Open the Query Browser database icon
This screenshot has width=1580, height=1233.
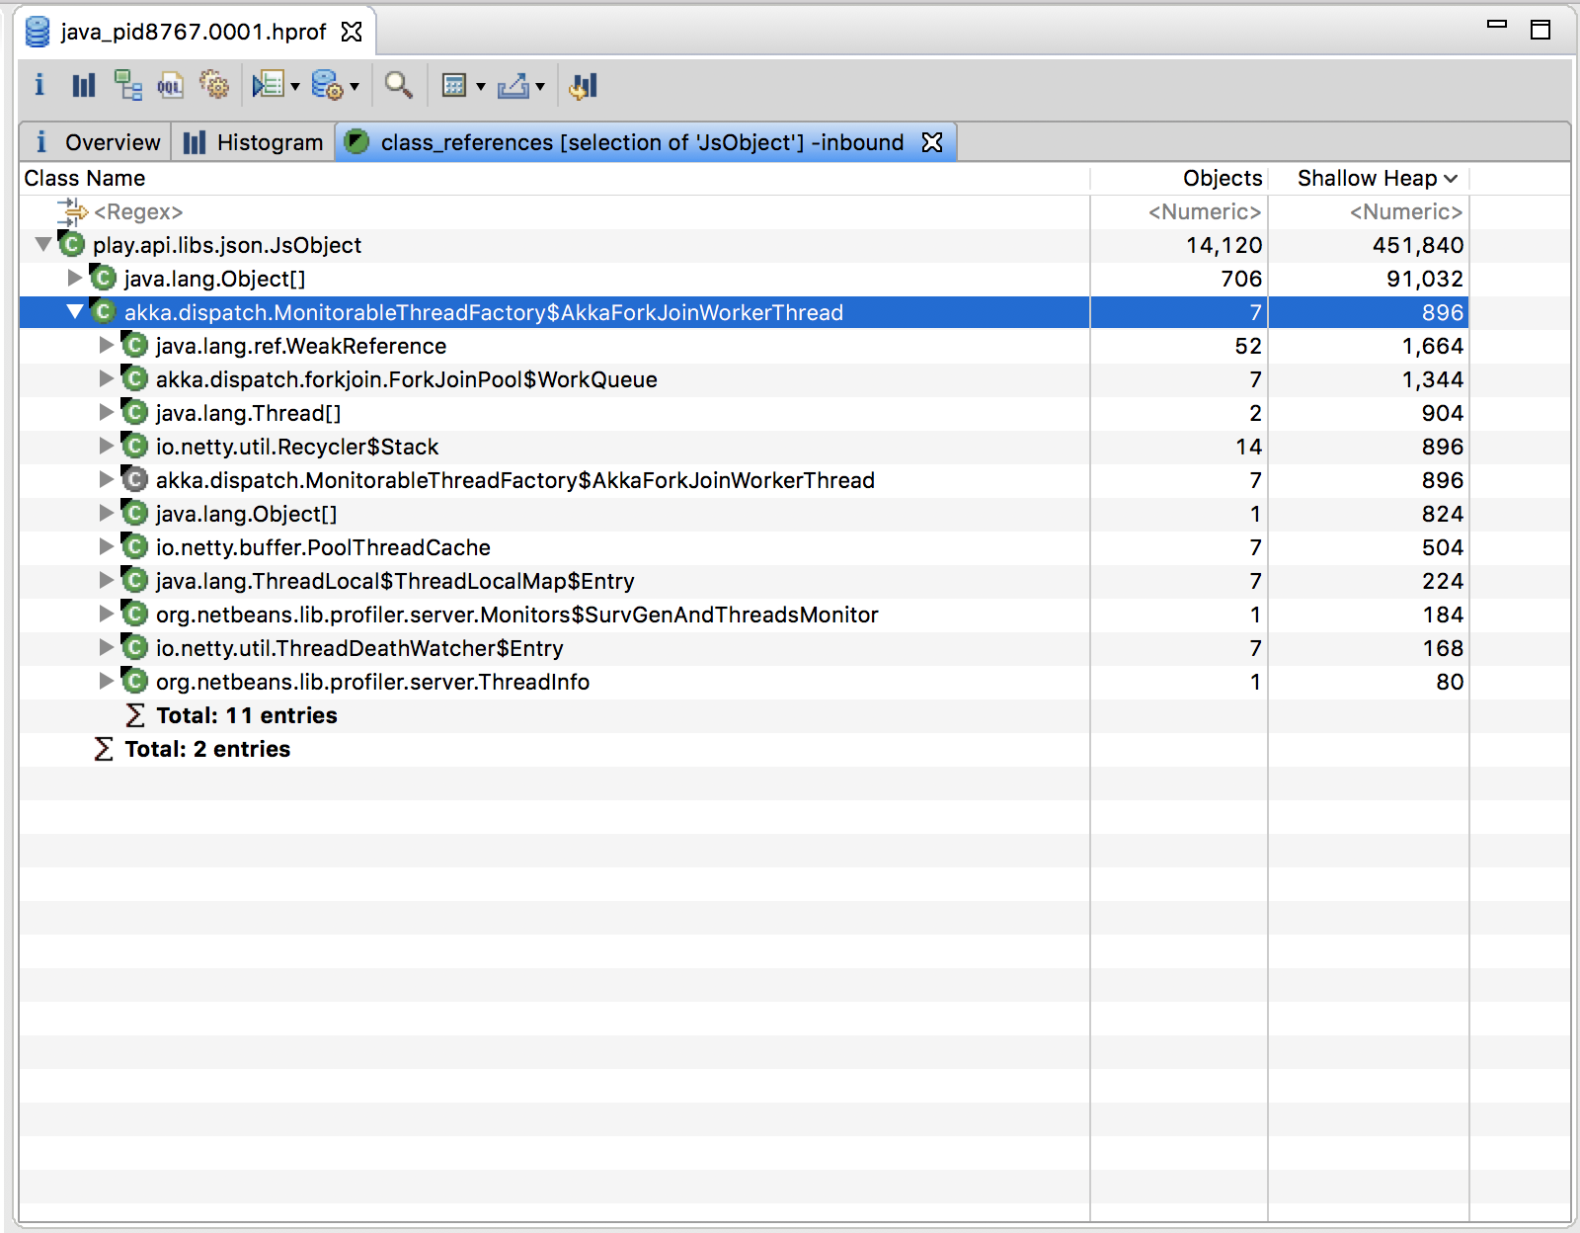click(327, 85)
